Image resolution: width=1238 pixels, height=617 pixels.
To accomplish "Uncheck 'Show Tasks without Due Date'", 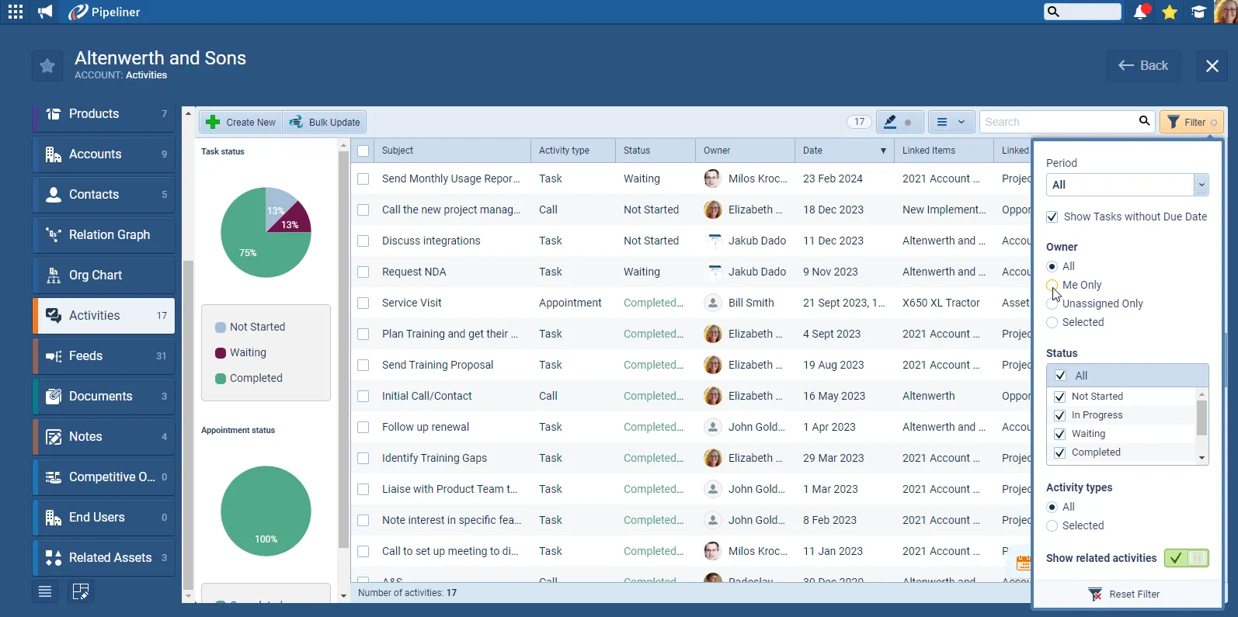I will coord(1052,217).
